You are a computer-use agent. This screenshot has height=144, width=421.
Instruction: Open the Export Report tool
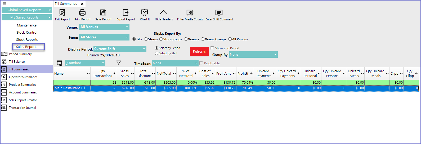pyautogui.click(x=126, y=12)
